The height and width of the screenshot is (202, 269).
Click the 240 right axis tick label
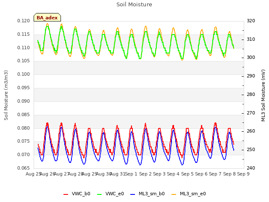(x=251, y=168)
